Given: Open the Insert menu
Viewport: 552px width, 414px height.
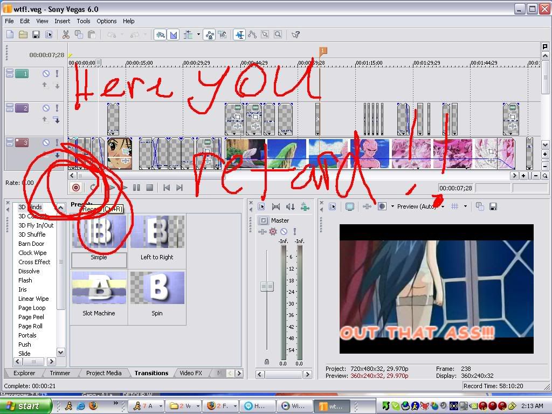Looking at the screenshot, I should point(63,21).
